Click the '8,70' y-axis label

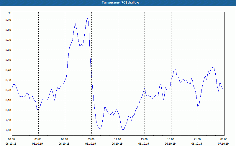pyautogui.click(x=8, y=40)
